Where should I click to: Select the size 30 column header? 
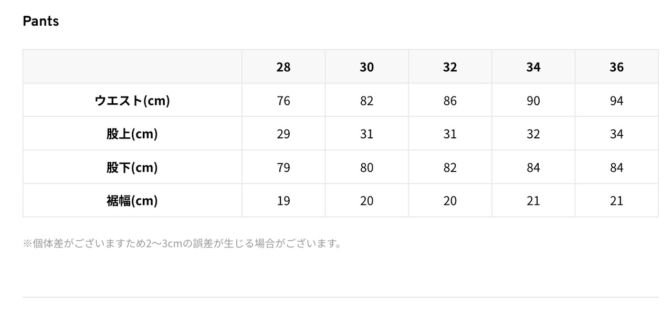coord(366,67)
